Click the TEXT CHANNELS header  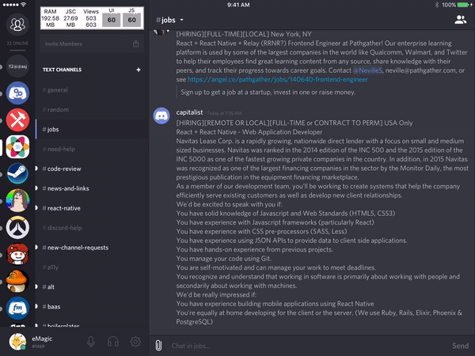pos(62,70)
